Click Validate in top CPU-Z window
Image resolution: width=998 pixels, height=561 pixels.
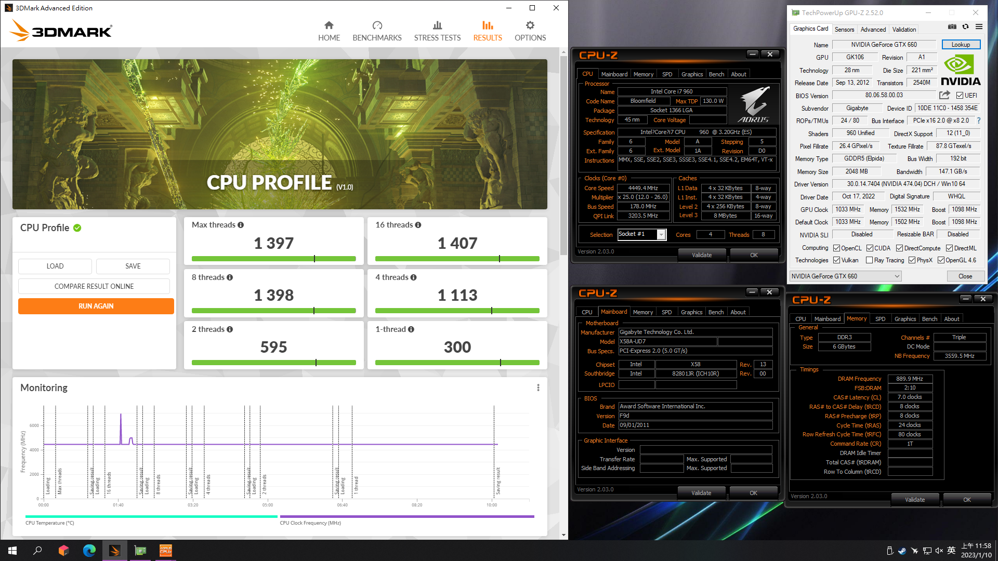[x=702, y=255]
